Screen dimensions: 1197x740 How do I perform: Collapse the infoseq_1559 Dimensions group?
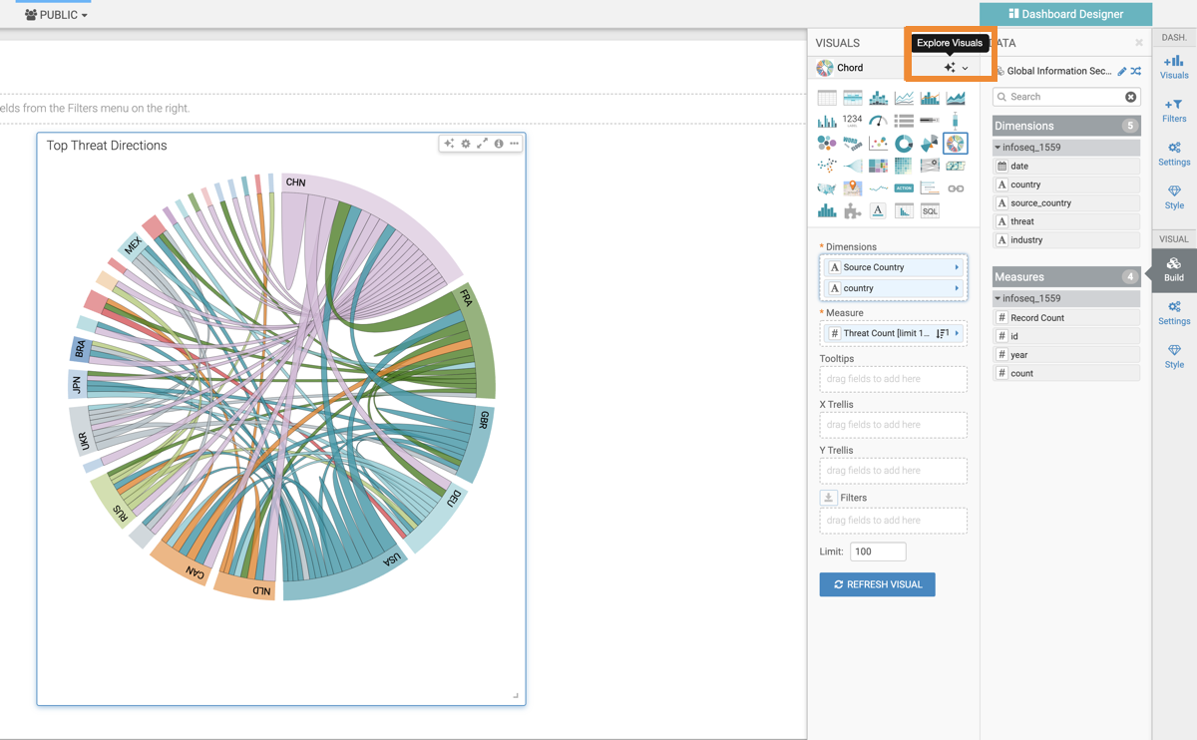[997, 148]
